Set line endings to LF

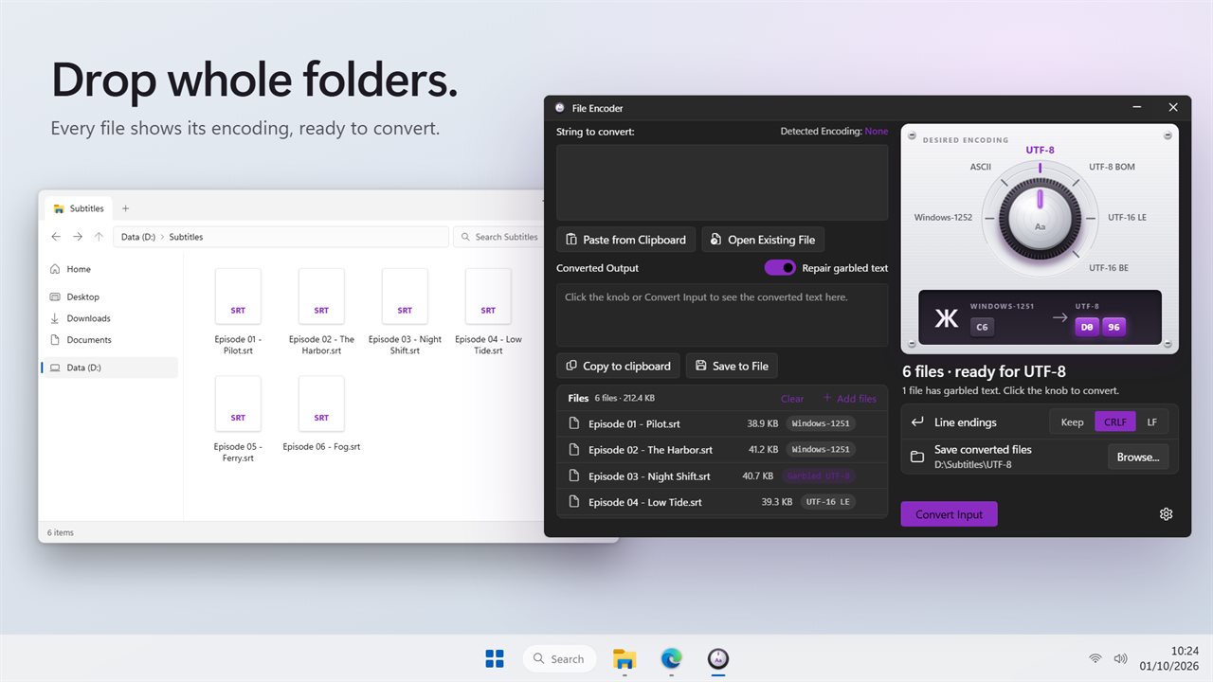pos(1151,422)
